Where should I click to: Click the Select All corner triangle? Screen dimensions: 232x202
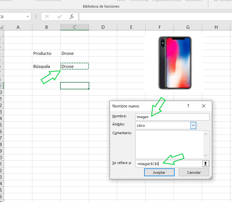(x=2, y=27)
